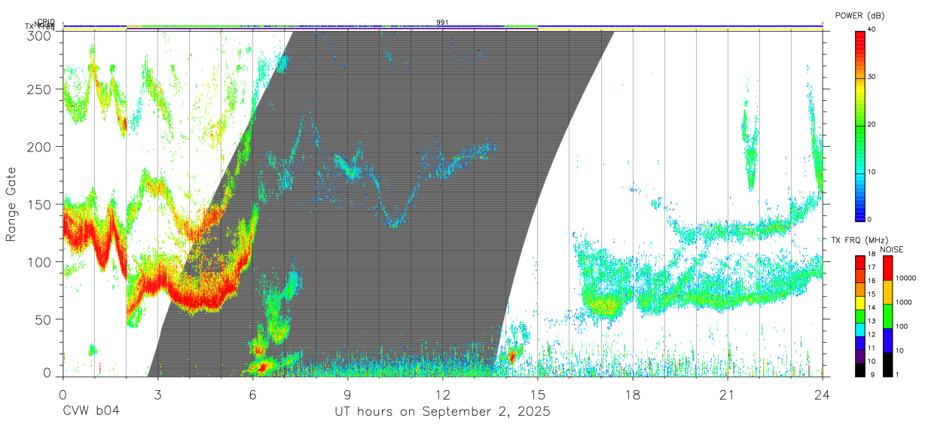
Task: Click the 'POWER (dB)' legend title
Action: (859, 16)
